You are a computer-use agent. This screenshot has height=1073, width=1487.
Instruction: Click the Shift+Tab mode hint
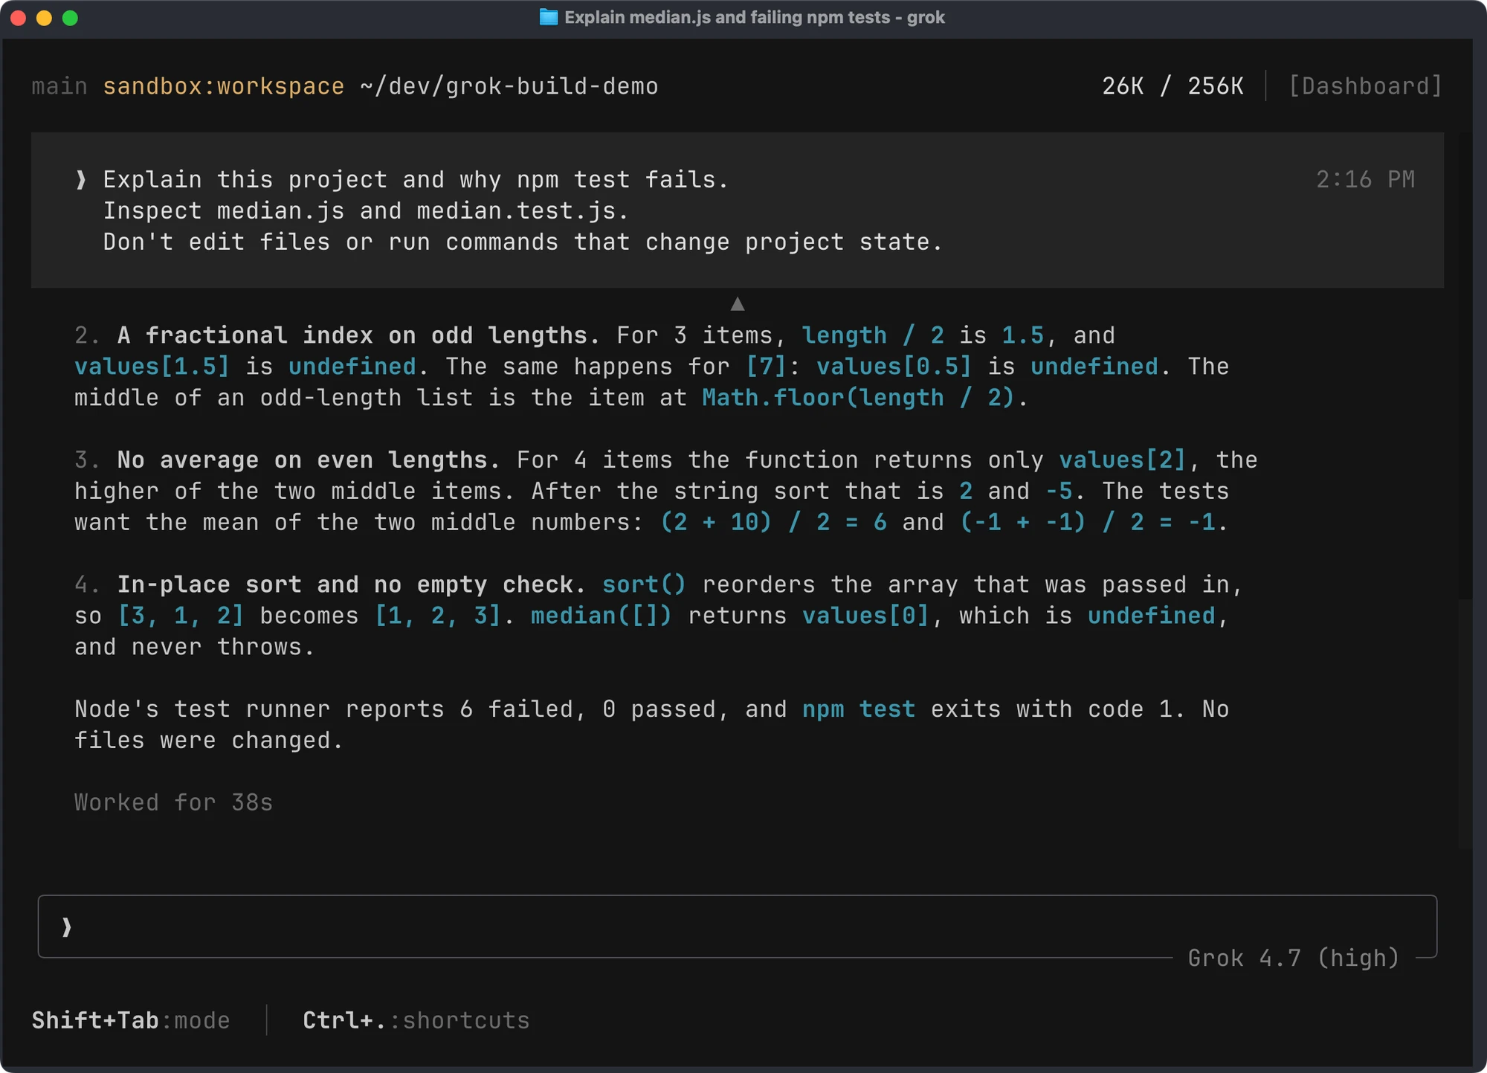(131, 1020)
